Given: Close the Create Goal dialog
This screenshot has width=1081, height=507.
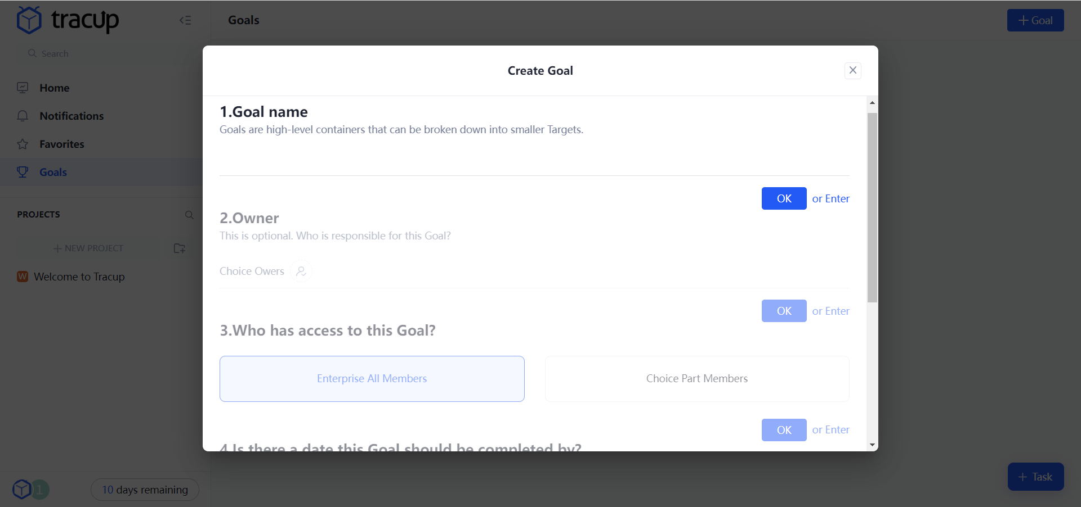Looking at the screenshot, I should click(852, 70).
